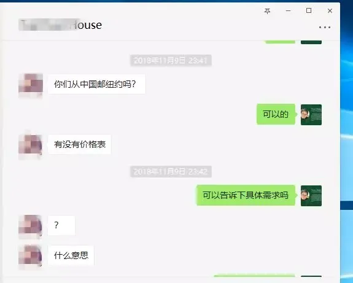Select the 什么意思 message bubble

pyautogui.click(x=71, y=255)
